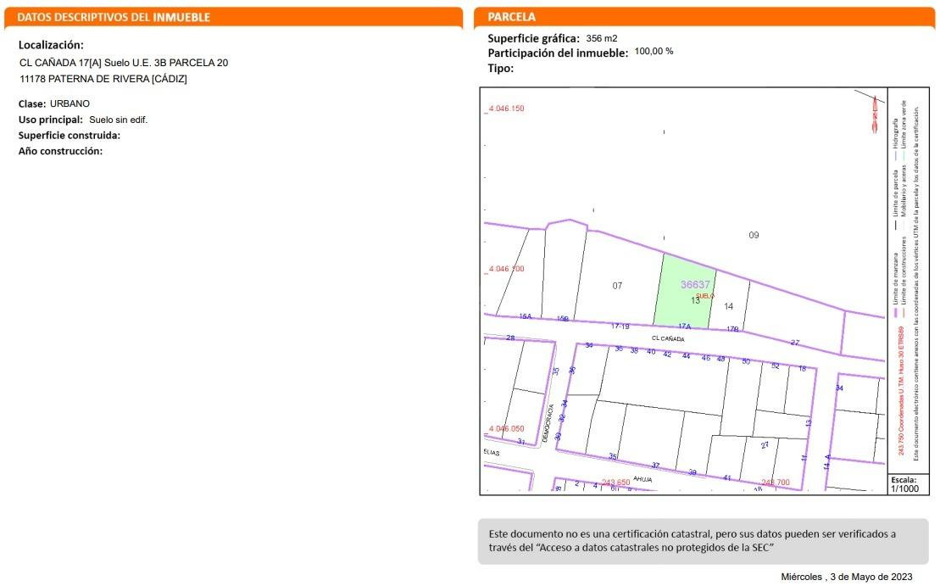
Task: Click the '4.046.100' coordinate on the map
Action: 506,269
